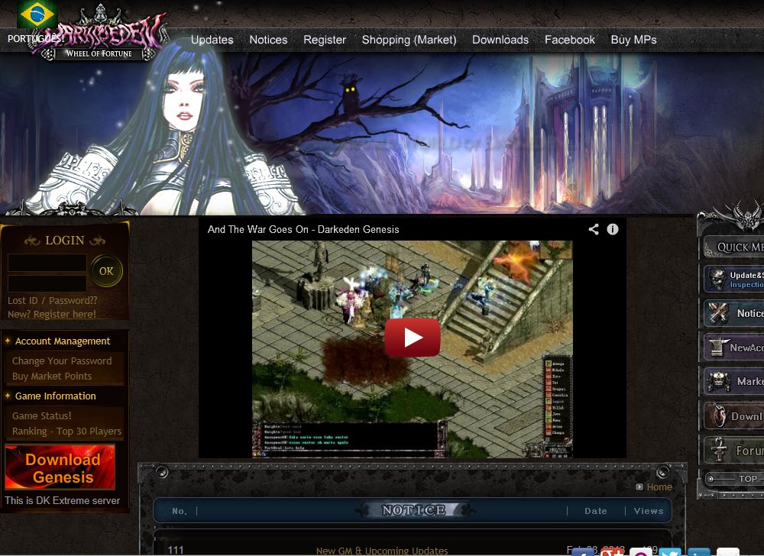
Task: Click the No. column header
Action: [x=180, y=511]
